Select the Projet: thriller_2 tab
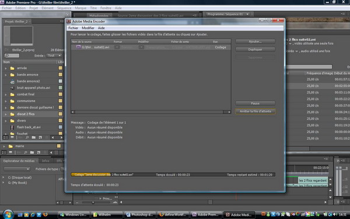Viewport: 350px width, 219px height. 16,22
